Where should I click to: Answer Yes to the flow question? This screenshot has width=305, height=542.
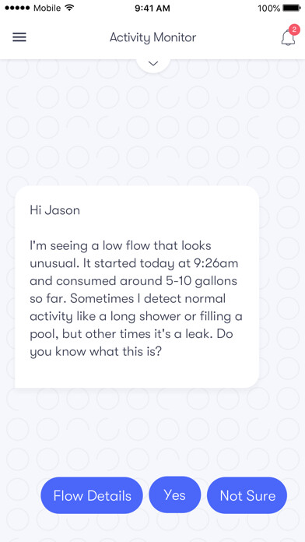[x=175, y=495]
